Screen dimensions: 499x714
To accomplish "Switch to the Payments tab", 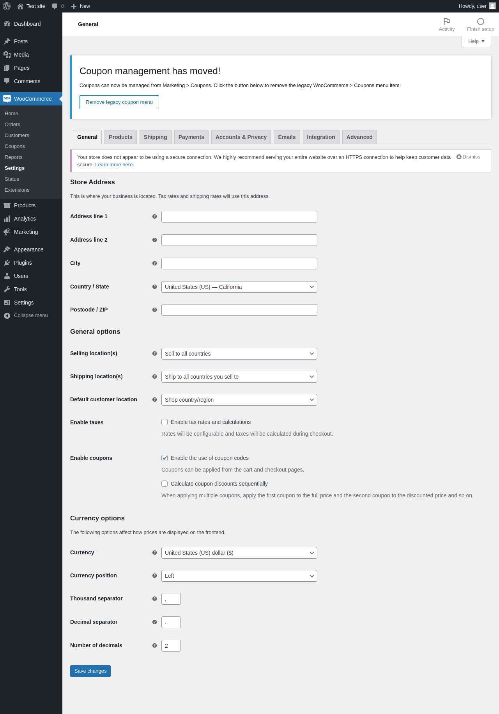I will point(191,137).
